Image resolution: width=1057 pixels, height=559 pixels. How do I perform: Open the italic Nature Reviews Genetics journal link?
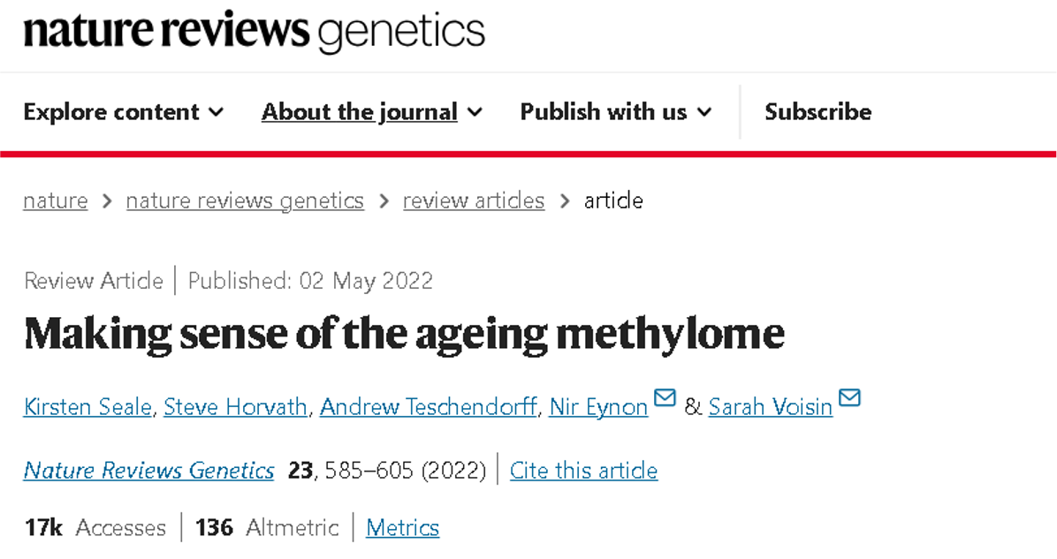[148, 471]
